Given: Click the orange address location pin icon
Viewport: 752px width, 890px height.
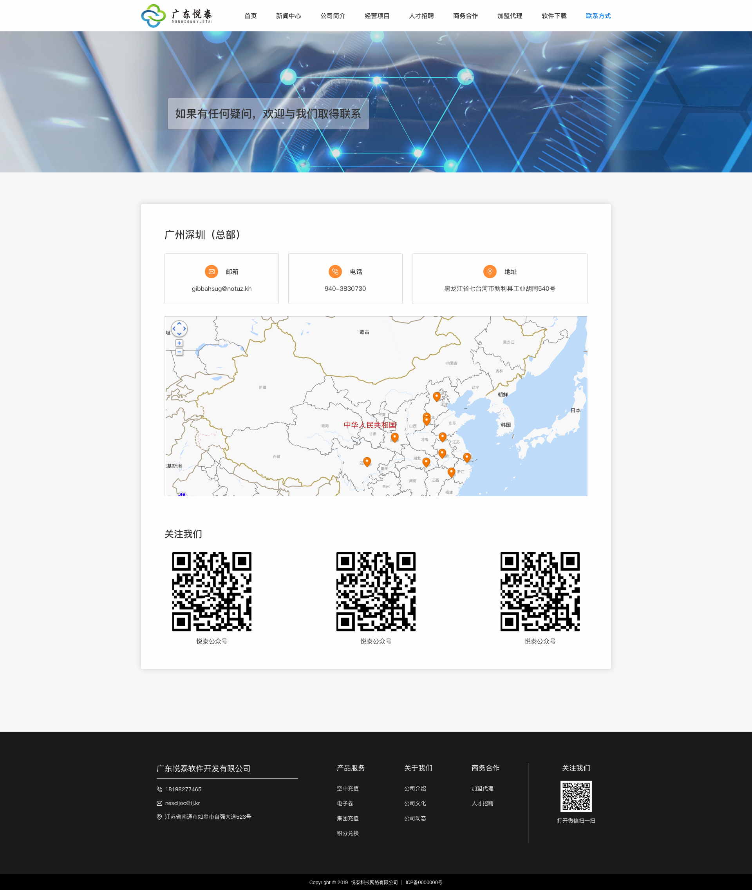Looking at the screenshot, I should coord(490,271).
